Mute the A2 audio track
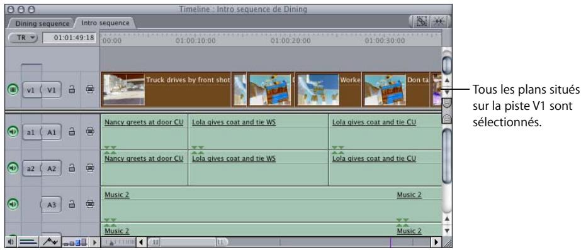 click(13, 168)
